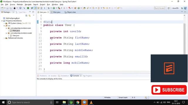The height and width of the screenshot is (105, 188).
Task: Toggle Show Whitespace Characters button
Action: 44,8
